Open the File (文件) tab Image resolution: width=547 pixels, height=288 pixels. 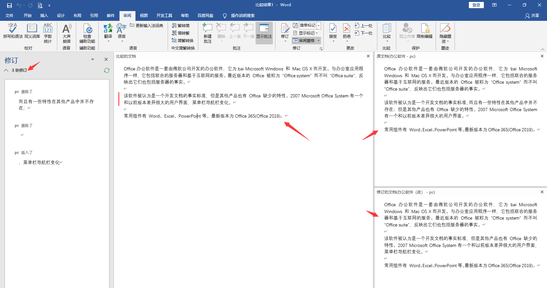(x=9, y=16)
